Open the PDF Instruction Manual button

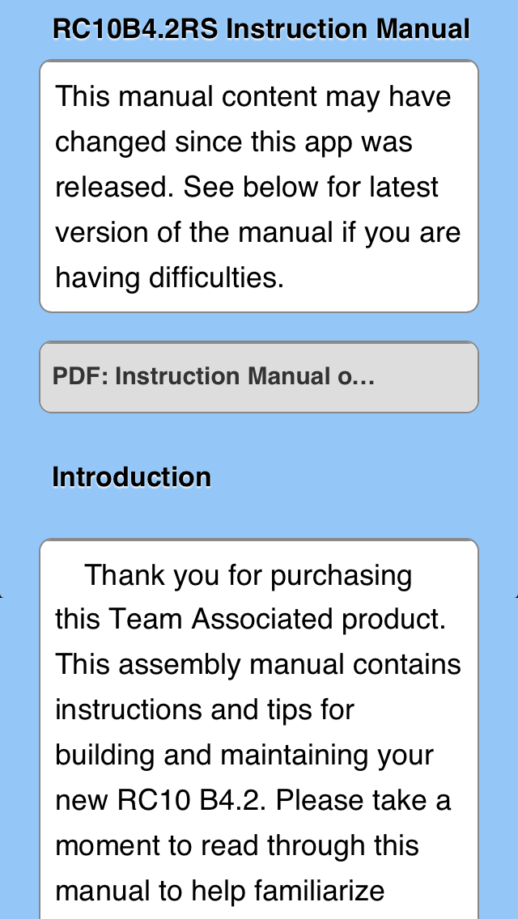click(258, 377)
